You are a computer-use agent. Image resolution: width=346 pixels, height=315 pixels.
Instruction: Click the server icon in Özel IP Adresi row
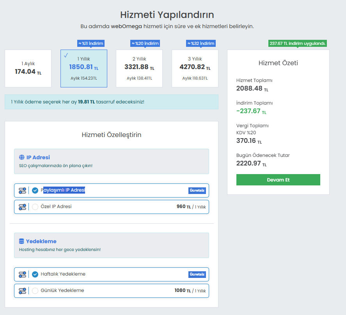click(22, 207)
